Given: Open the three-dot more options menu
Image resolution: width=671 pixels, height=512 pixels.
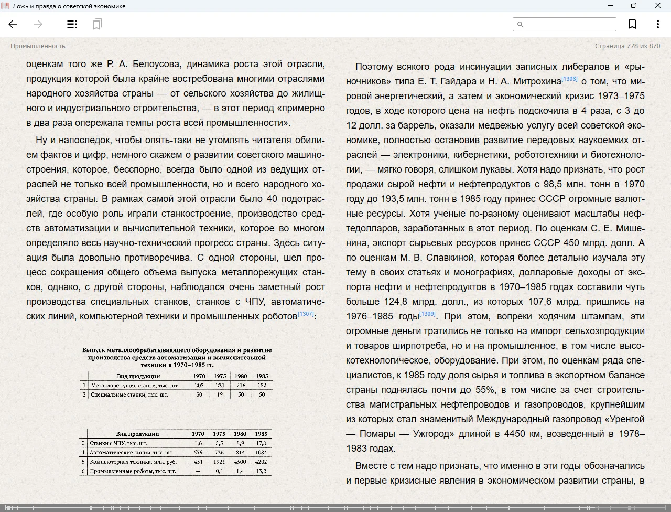Looking at the screenshot, I should tap(657, 24).
